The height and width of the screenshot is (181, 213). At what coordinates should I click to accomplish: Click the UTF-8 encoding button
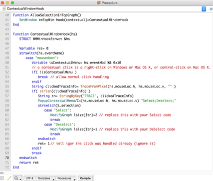point(29,178)
